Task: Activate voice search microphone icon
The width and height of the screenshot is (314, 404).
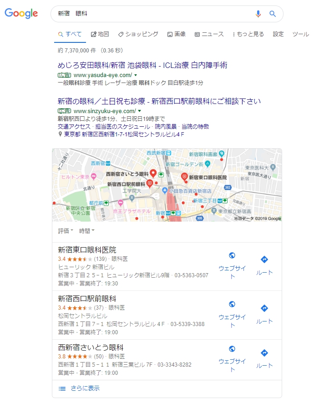Action: 258,14
